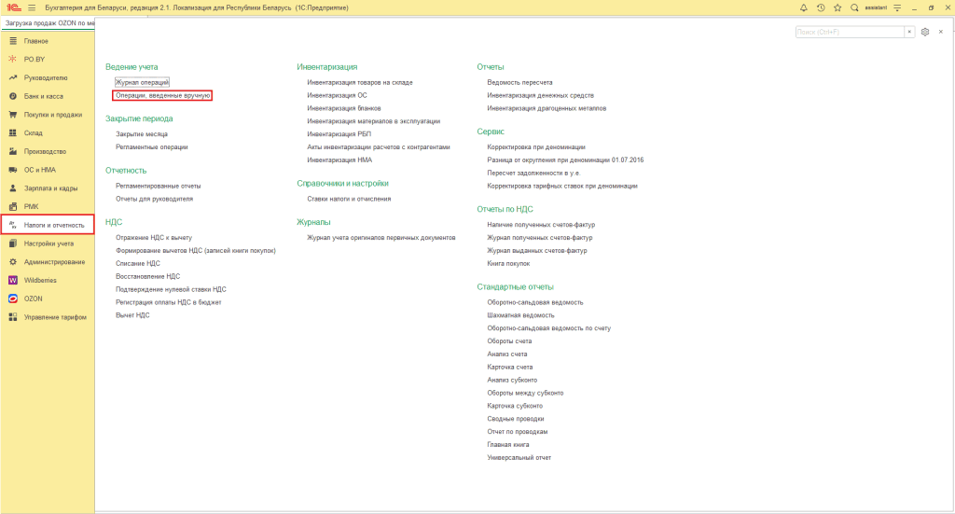The image size is (955, 514).
Task: Open favorites star icon in title bar
Action: [x=837, y=7]
